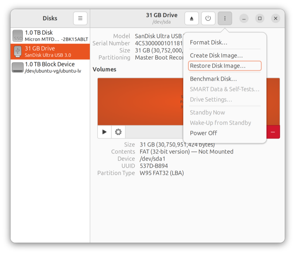The height and width of the screenshot is (254, 295).
Task: Delete the partition with the red minus button
Action: coord(272,131)
